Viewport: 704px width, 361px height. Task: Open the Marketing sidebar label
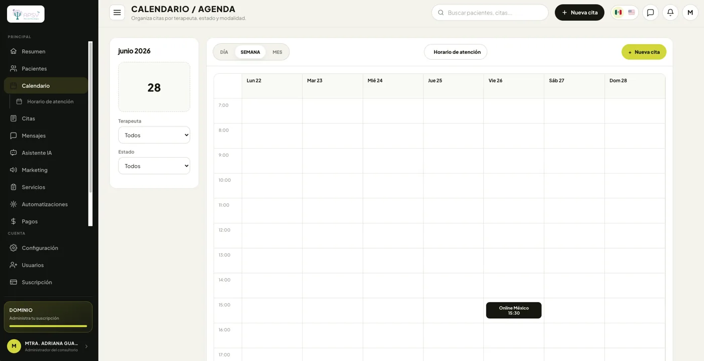(35, 170)
